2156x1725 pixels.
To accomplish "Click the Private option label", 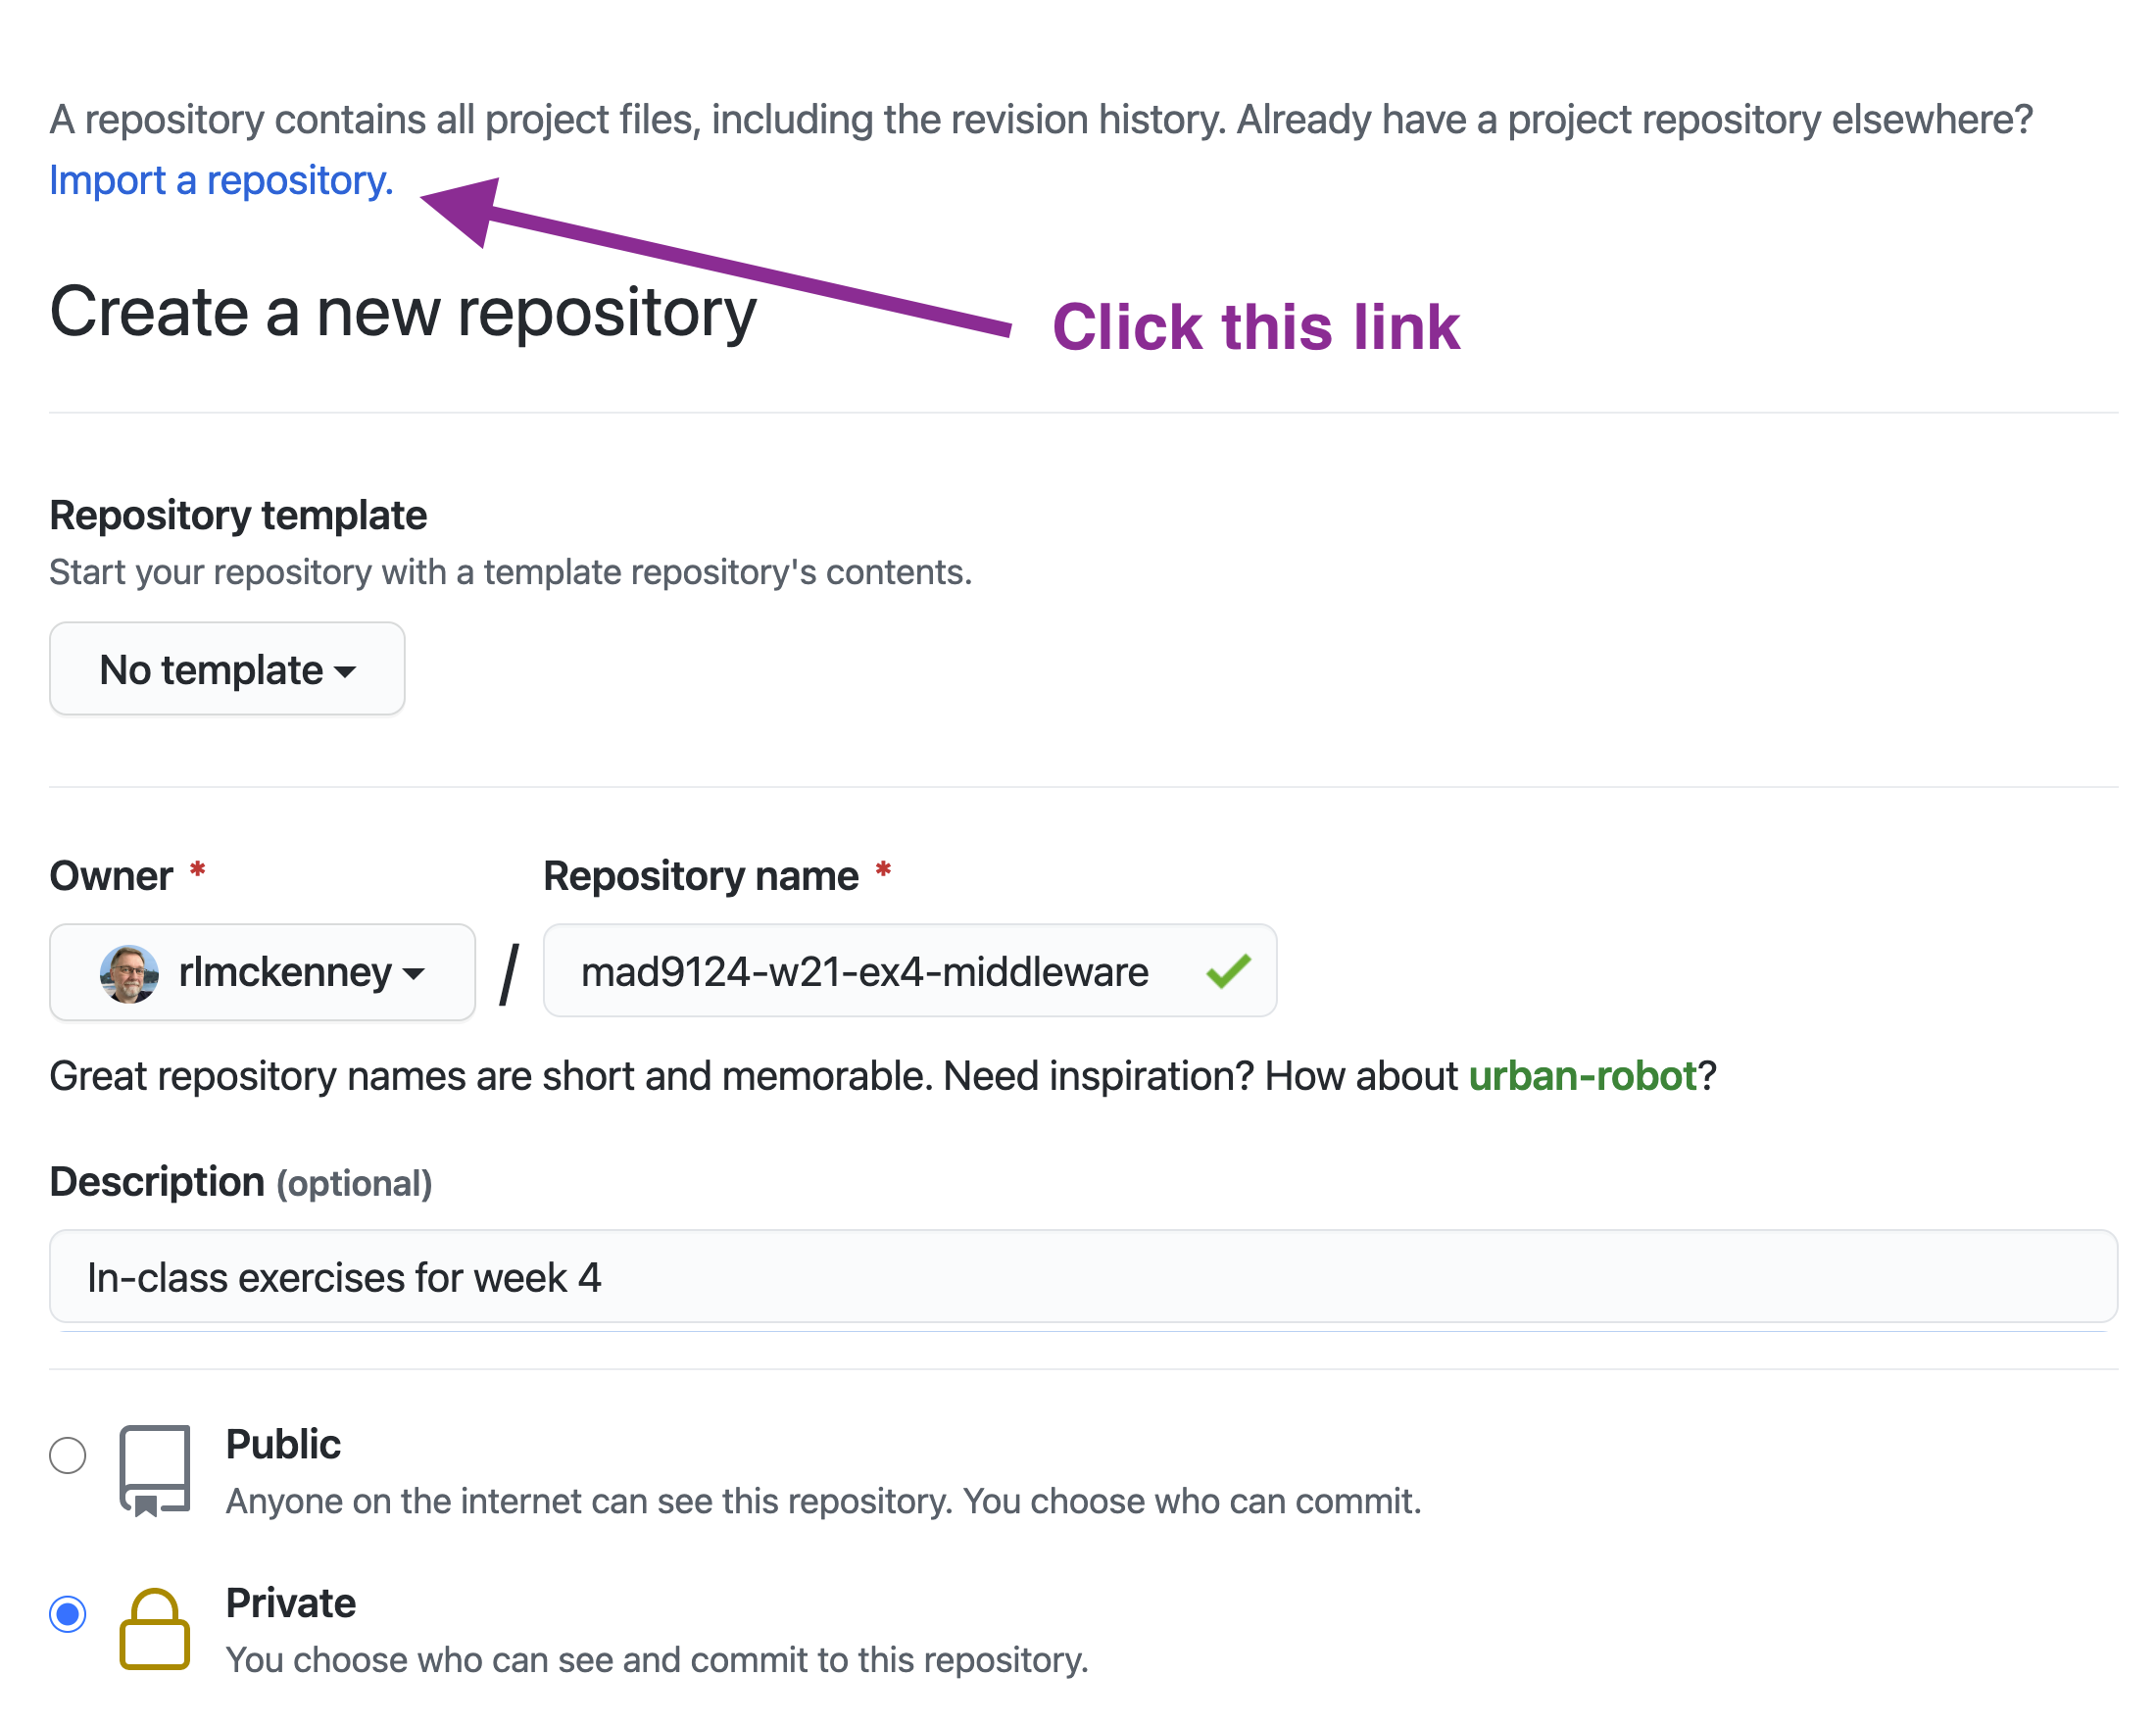I will pos(291,1603).
